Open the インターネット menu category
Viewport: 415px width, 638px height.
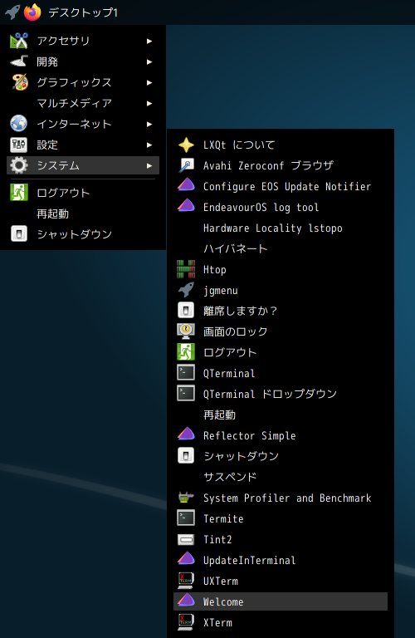coord(83,124)
